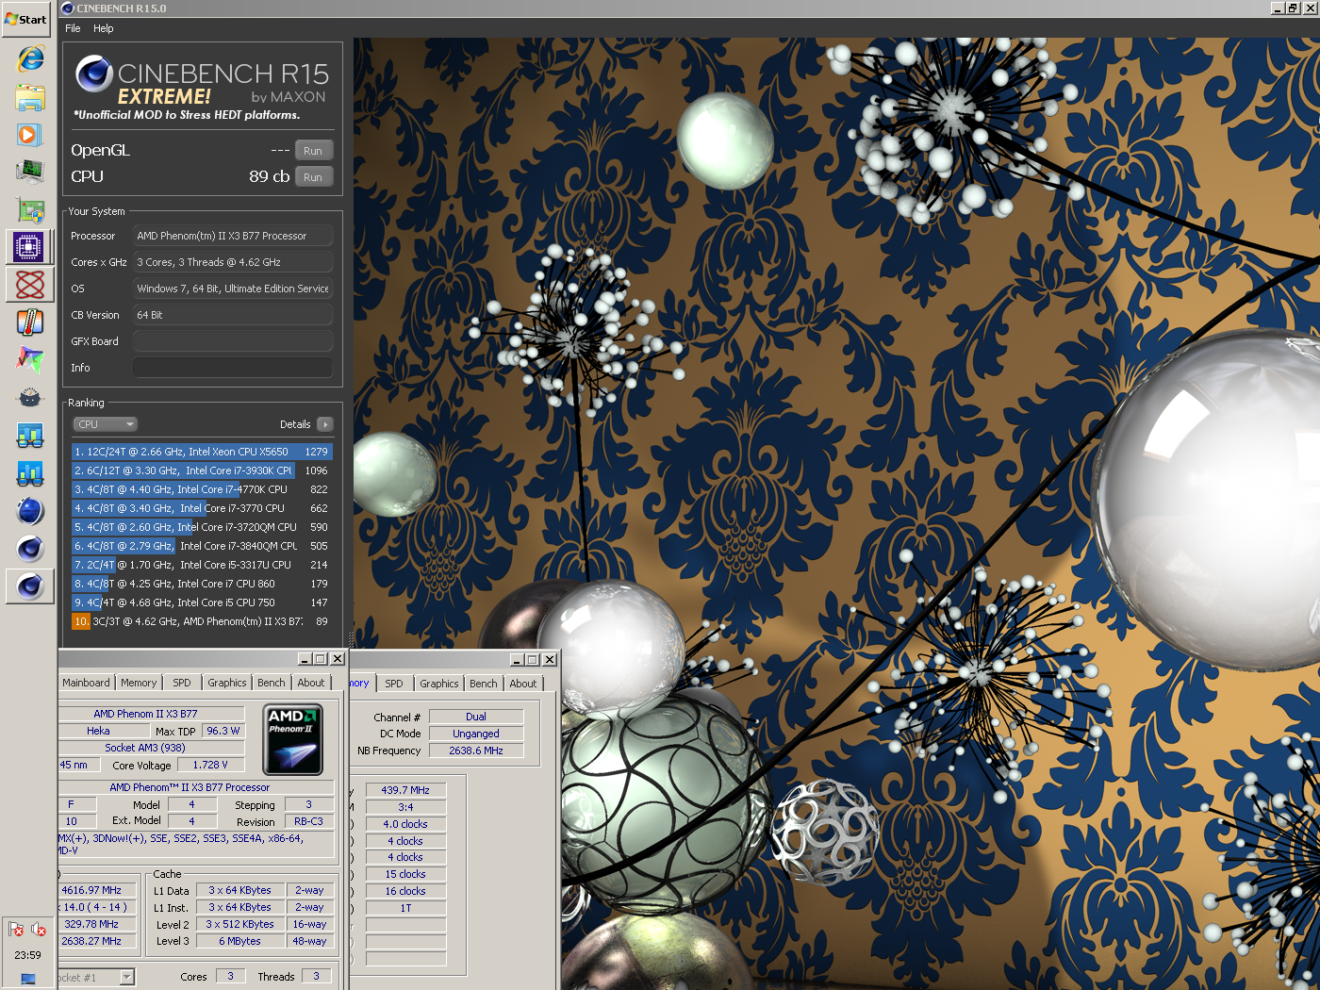Select ranking row 4 Intel Core i7-3770

[x=202, y=508]
